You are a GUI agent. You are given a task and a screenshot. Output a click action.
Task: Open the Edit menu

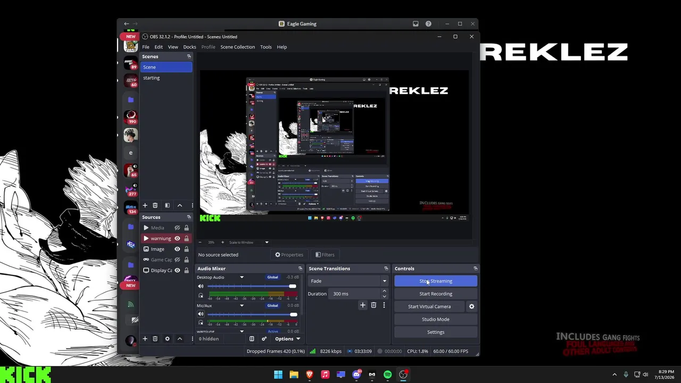(159, 47)
